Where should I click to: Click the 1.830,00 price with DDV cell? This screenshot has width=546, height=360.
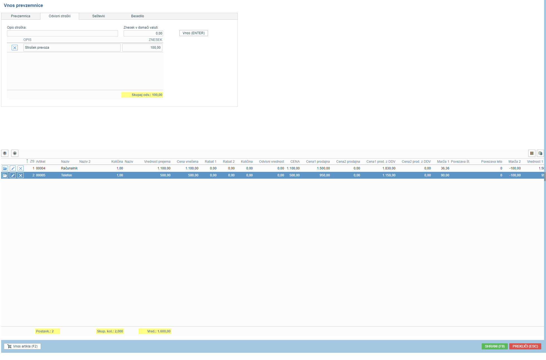pyautogui.click(x=389, y=168)
